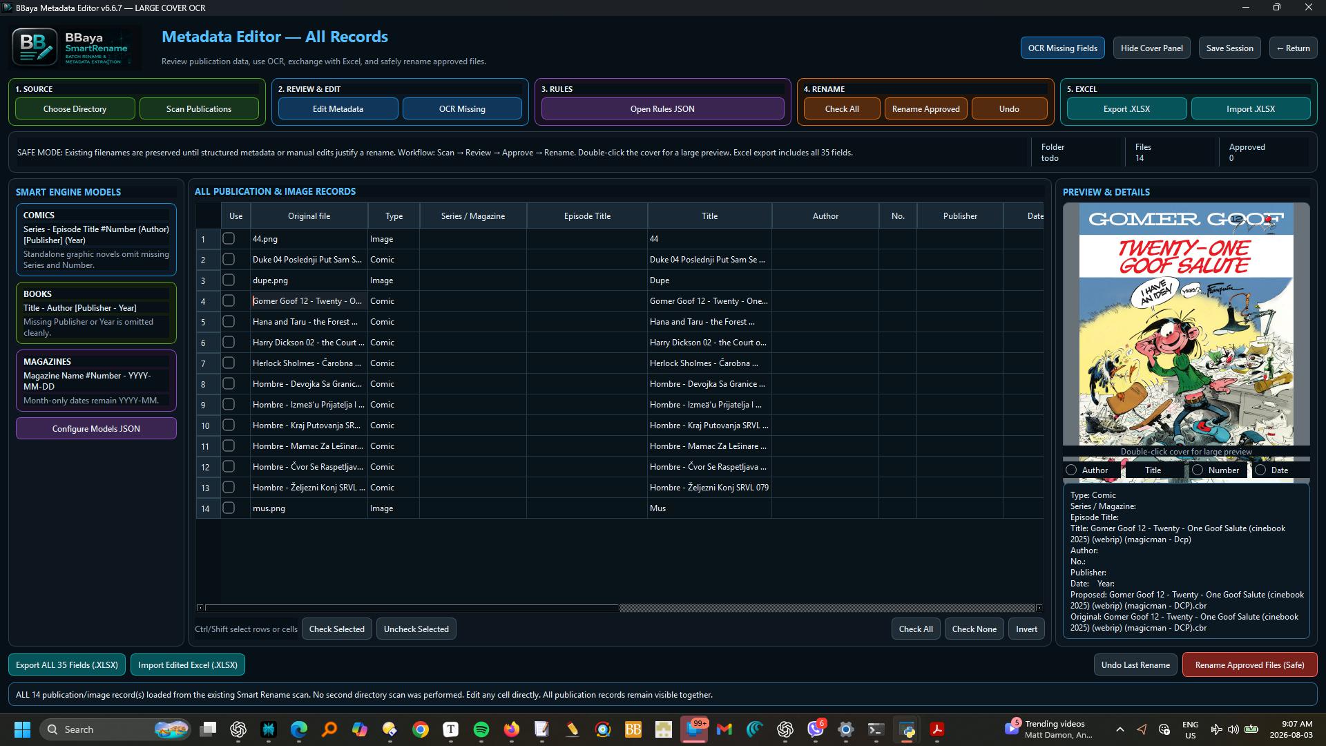Click the horizontal scrollbar thumb of the table
This screenshot has height=746, width=1326.
(412, 608)
